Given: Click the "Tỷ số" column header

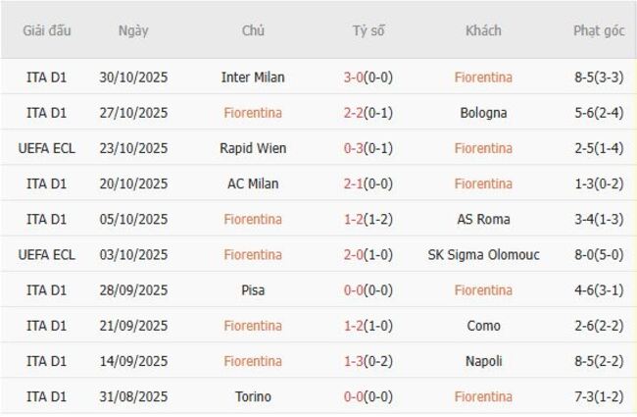Looking at the screenshot, I should 368,30.
